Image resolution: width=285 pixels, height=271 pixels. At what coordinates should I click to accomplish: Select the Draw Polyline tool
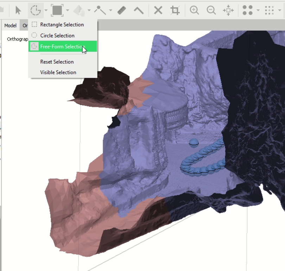point(100,10)
